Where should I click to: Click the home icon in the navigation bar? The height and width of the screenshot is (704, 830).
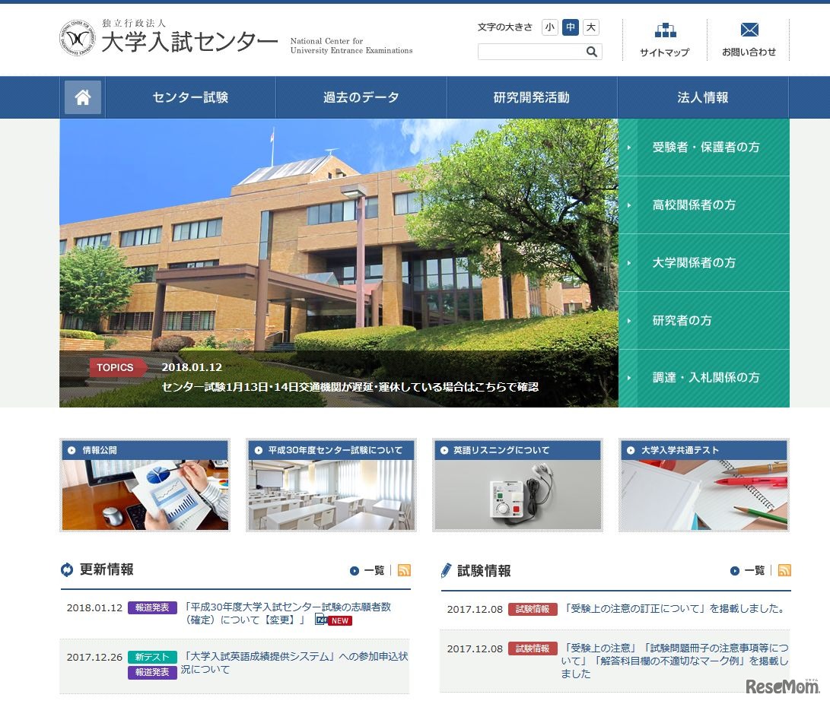(82, 97)
